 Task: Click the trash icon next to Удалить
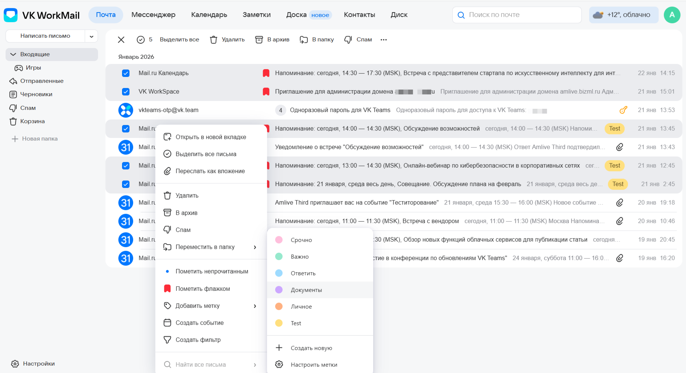(213, 40)
